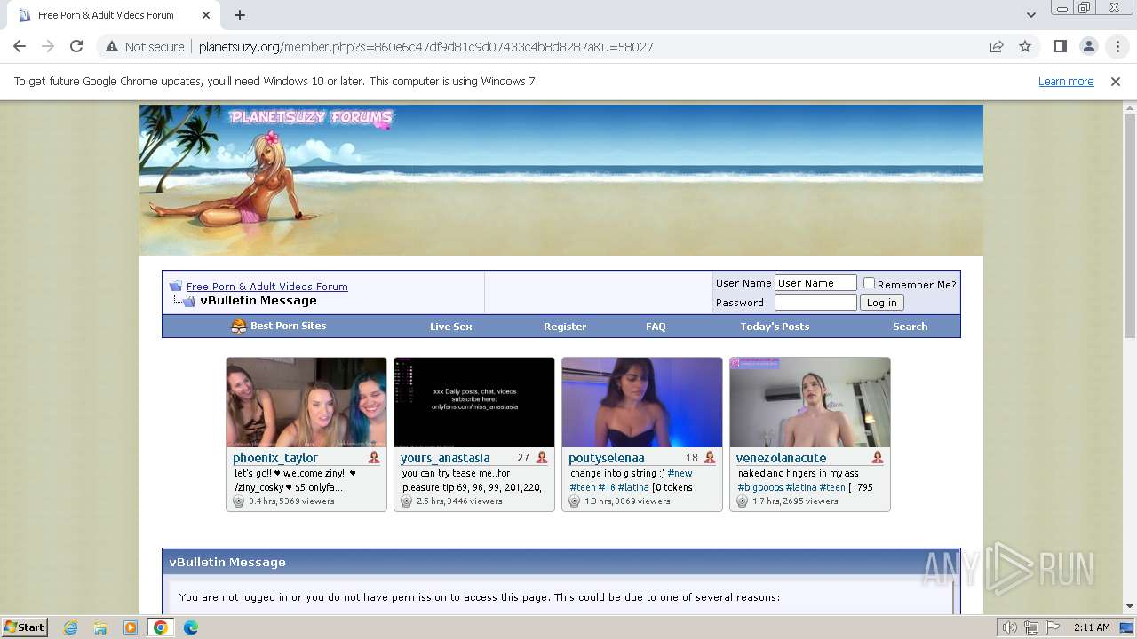
Task: Open Microsoft Edge from the taskbar
Action: click(x=191, y=627)
